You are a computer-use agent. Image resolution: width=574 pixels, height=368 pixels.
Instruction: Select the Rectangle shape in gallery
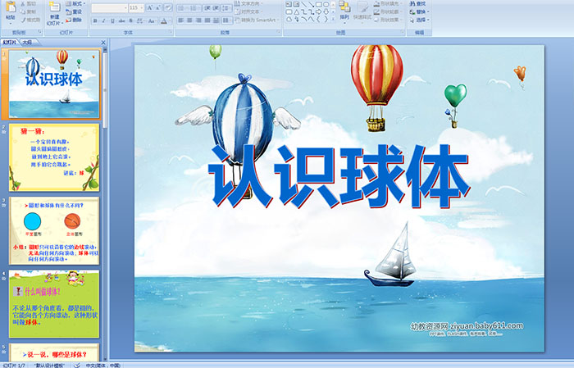coord(318,4)
